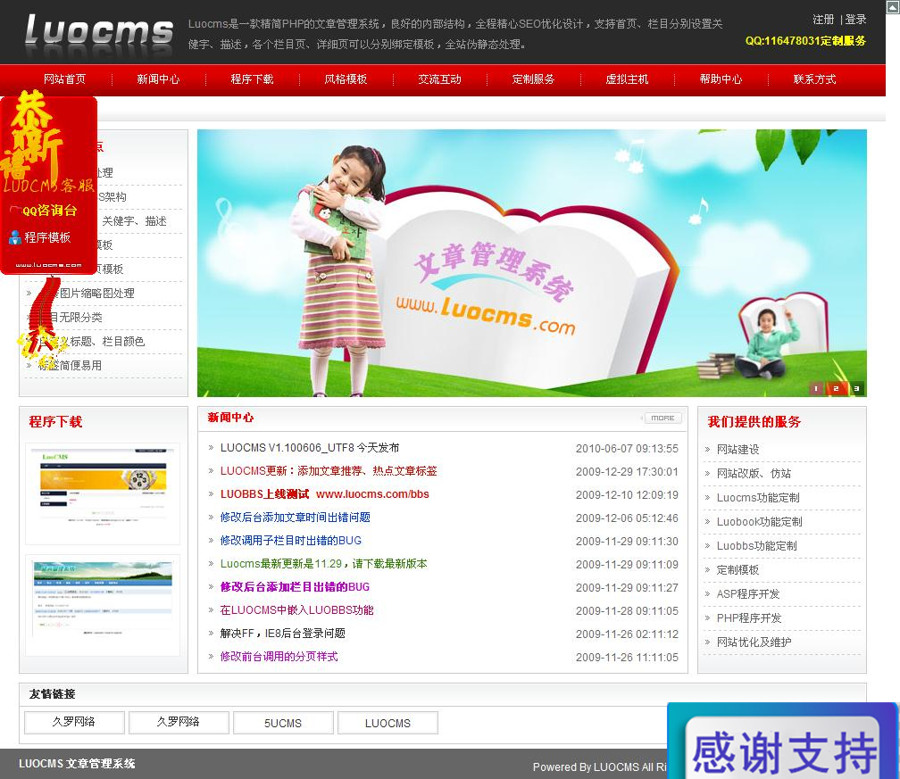Open the blue landscape template thumbnail
Viewport: 900px width, 779px height.
tap(103, 605)
